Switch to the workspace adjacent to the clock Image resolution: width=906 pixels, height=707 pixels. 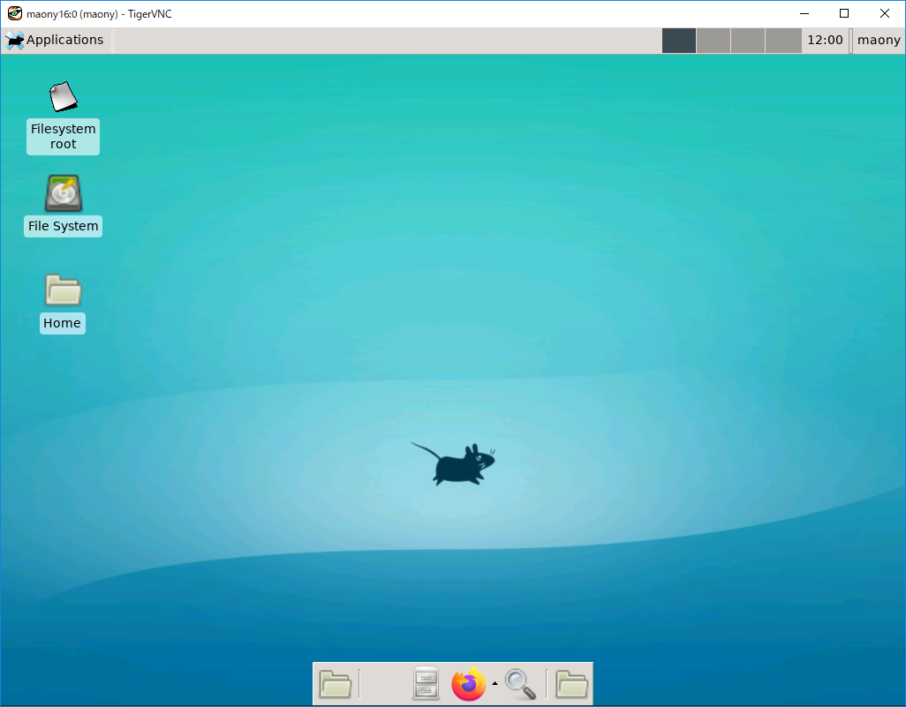pyautogui.click(x=783, y=41)
